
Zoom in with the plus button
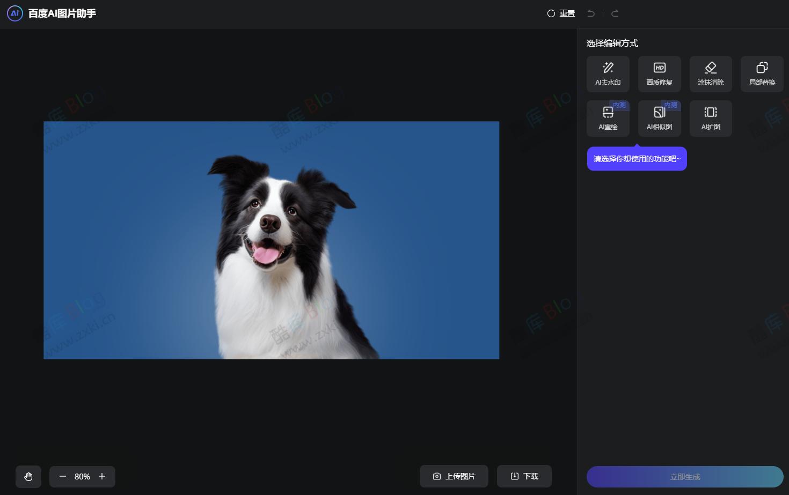[102, 476]
